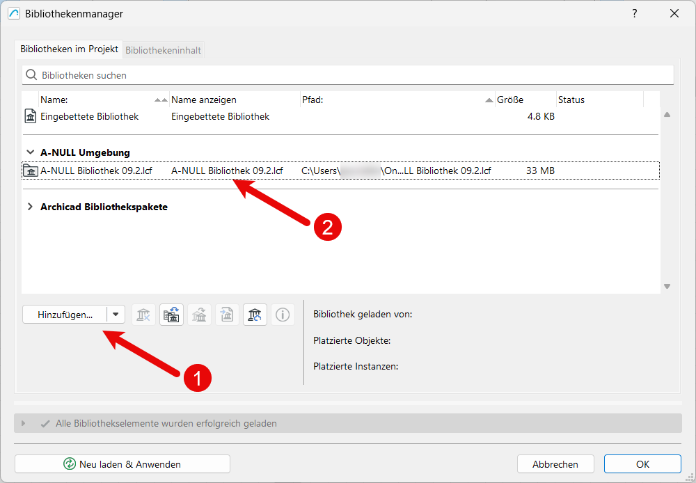Click Neu laden & Anwenden button
Screen dimensions: 696x483
(122, 464)
